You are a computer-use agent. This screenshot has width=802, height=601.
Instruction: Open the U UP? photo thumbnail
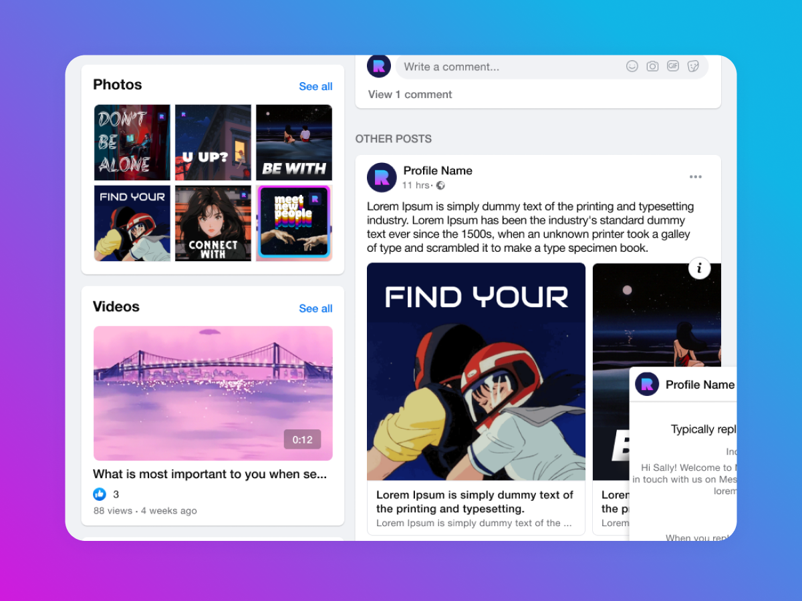pos(213,142)
